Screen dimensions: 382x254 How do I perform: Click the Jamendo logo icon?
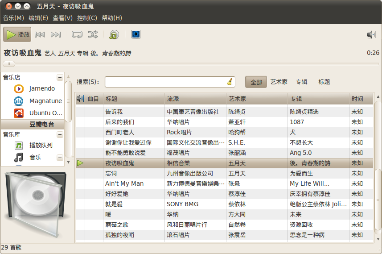point(19,89)
